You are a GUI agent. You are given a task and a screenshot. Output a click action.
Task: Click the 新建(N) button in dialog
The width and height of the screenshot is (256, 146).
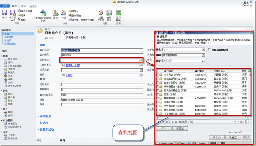point(180,129)
